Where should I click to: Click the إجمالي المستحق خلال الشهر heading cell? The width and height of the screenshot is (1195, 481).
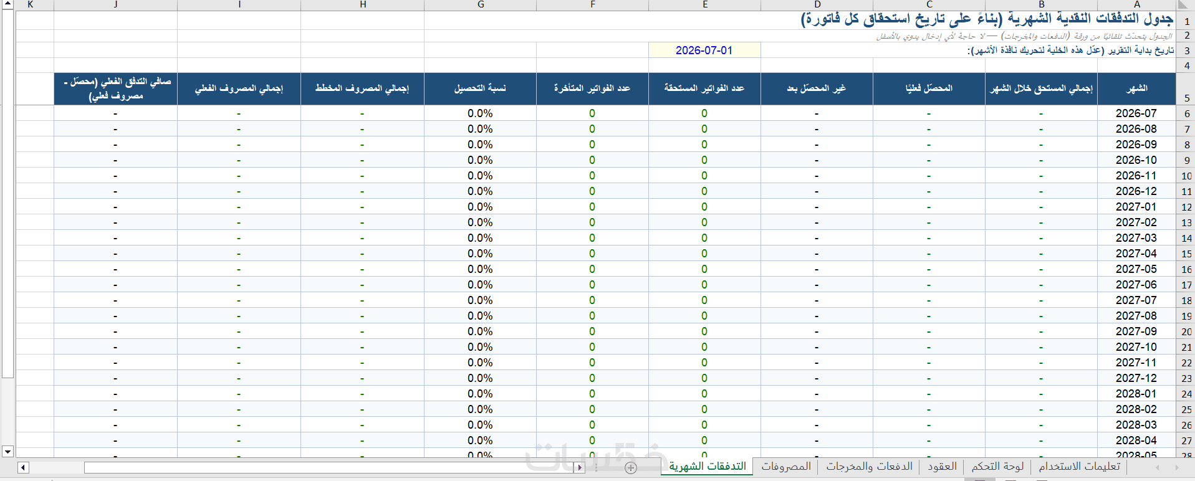(x=1041, y=88)
